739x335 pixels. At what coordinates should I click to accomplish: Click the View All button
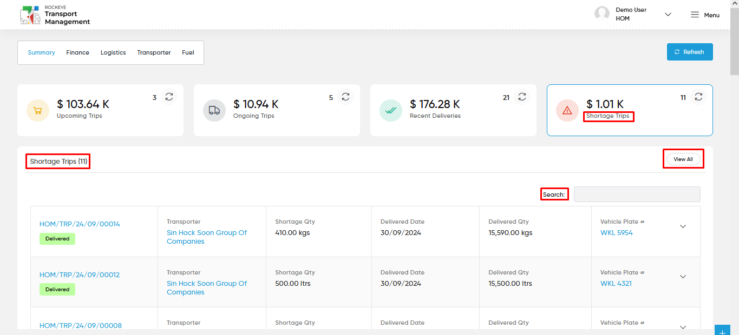pyautogui.click(x=683, y=159)
